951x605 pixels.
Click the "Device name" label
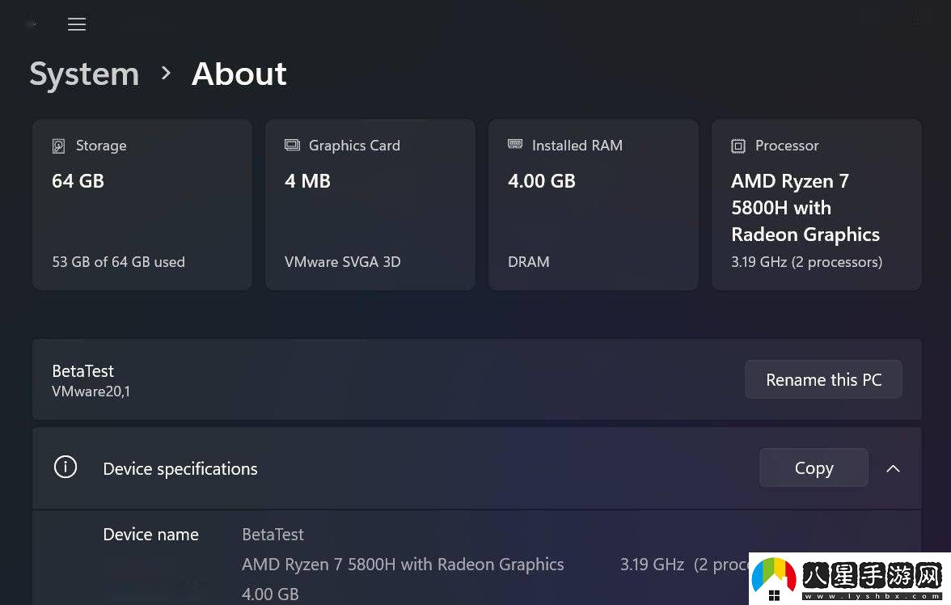(151, 535)
